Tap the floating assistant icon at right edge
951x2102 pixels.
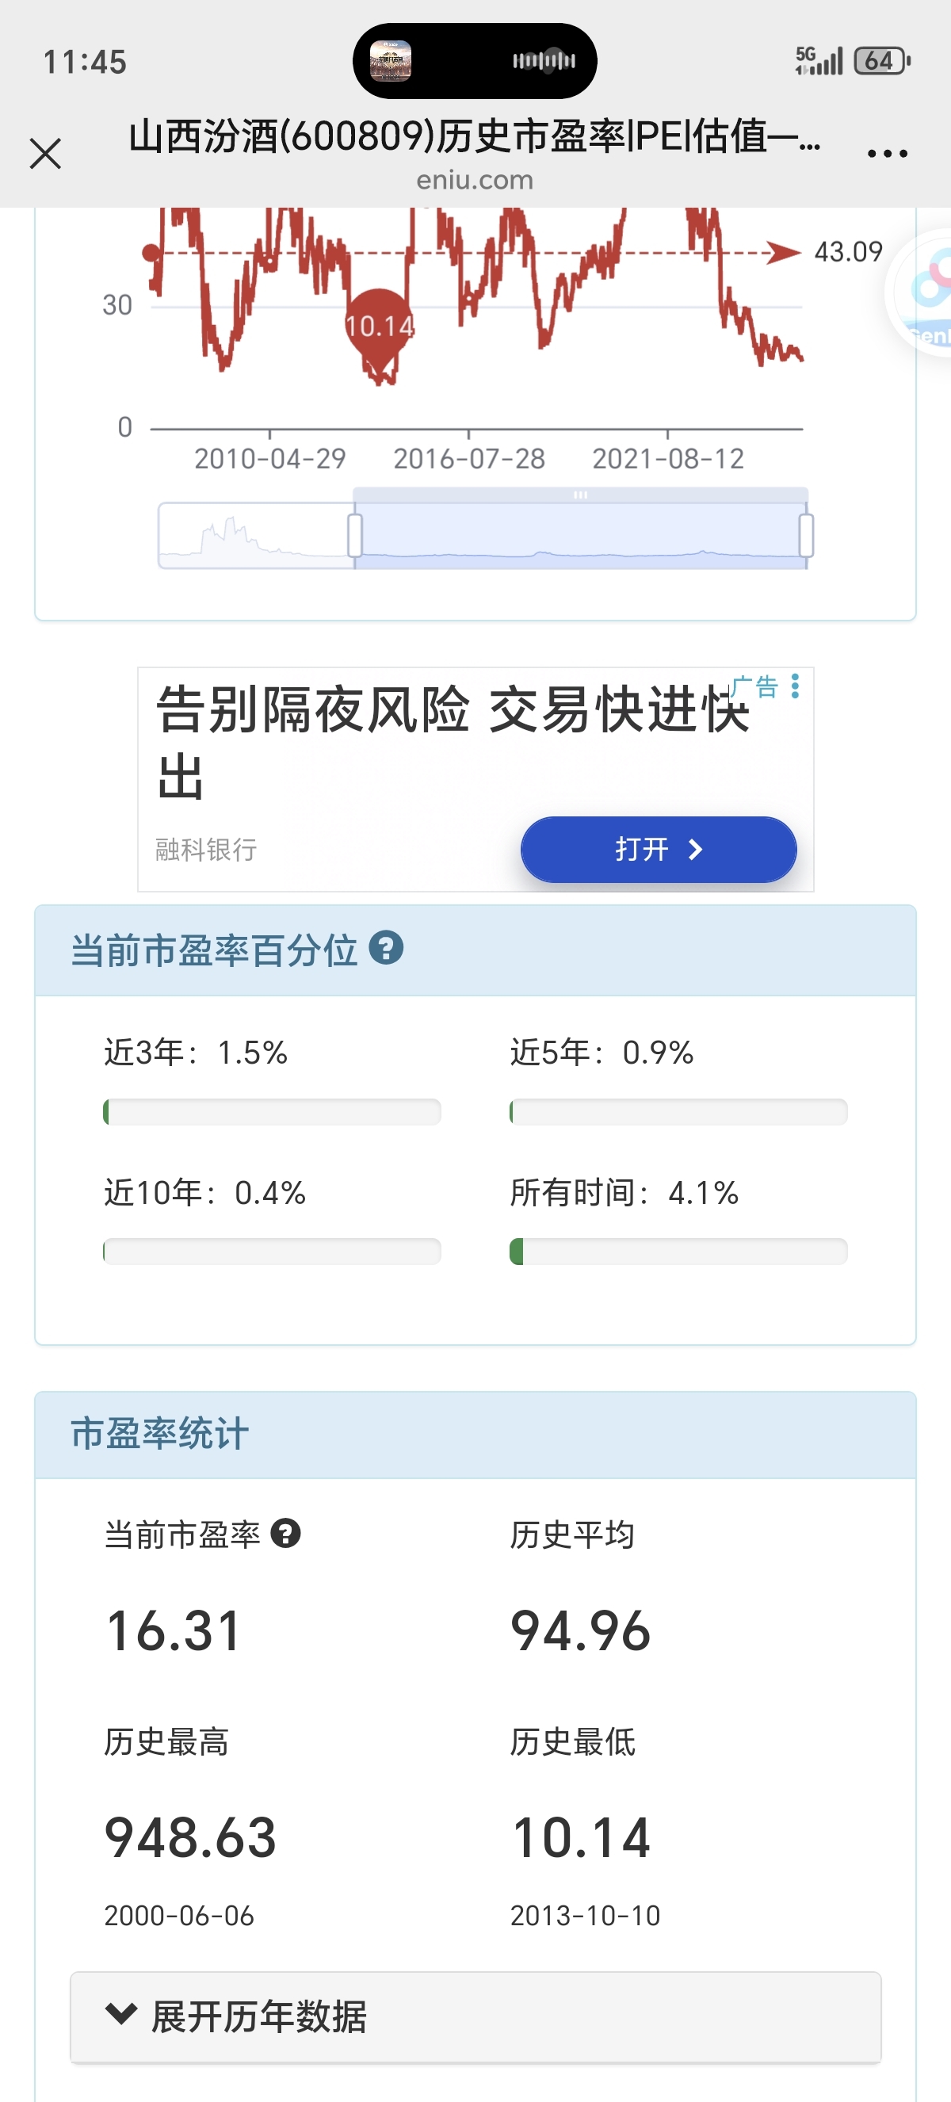pyautogui.click(x=926, y=292)
